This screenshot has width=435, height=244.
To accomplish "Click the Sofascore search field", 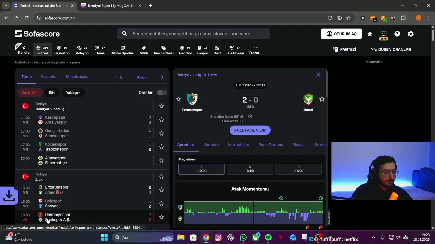I will pos(193,34).
